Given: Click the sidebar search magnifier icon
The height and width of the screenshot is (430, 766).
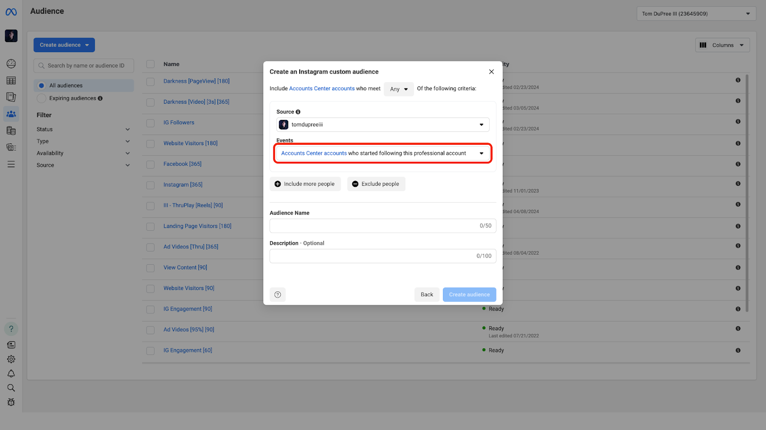Looking at the screenshot, I should click(x=11, y=387).
